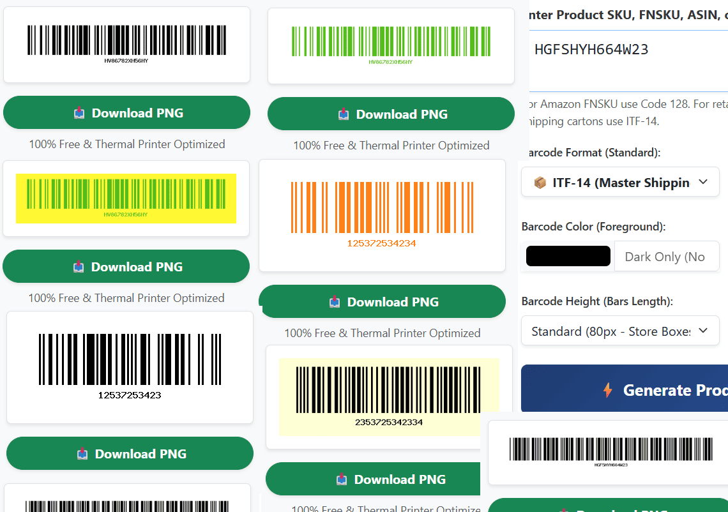Screen dimensions: 728x512
Task: Click 'Thermal Printer Optimized' text below yellow barcode's button
Action: (160, 298)
